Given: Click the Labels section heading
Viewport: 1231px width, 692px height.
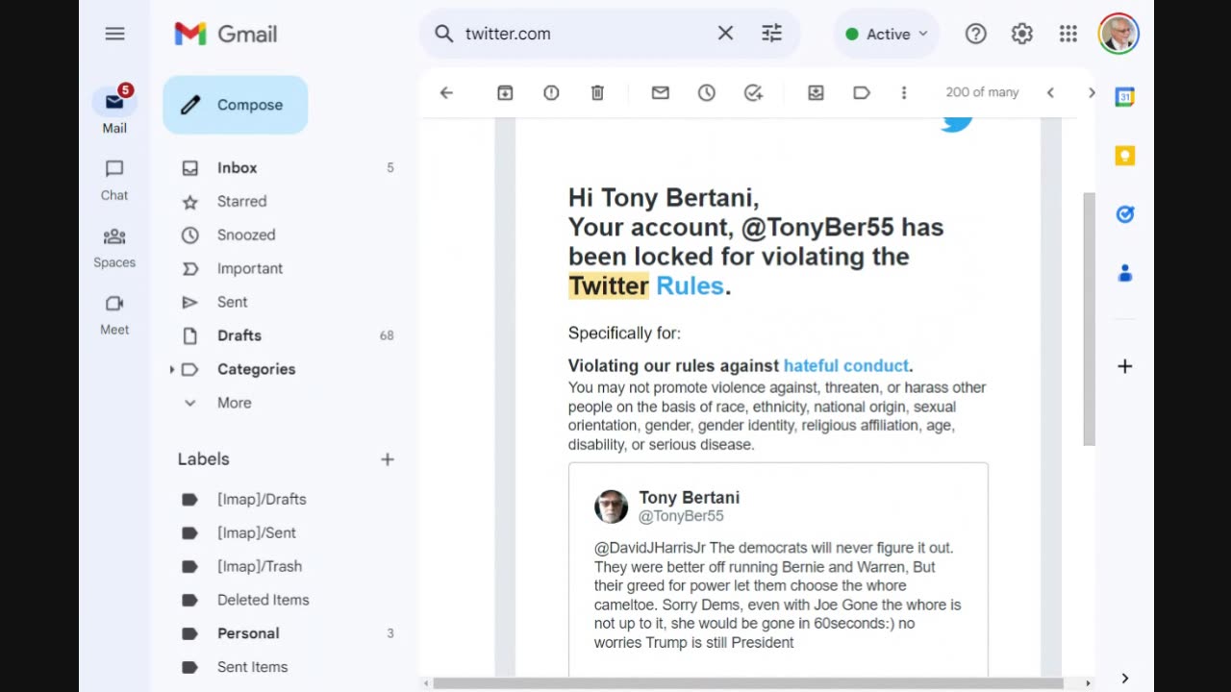Looking at the screenshot, I should click(x=204, y=459).
